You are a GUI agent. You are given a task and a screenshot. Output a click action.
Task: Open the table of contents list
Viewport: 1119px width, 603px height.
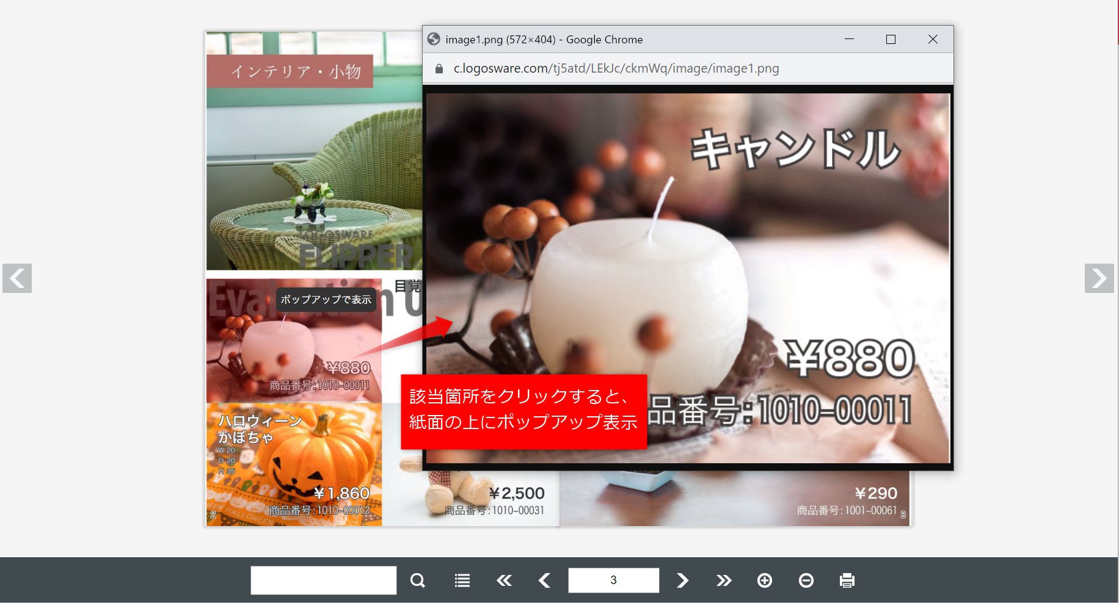click(462, 580)
